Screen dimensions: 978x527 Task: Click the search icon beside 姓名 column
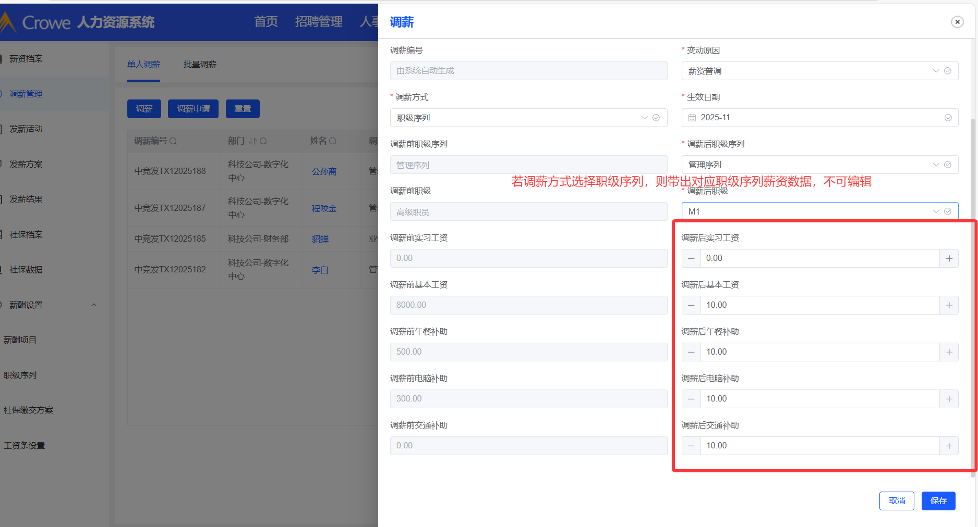point(333,141)
